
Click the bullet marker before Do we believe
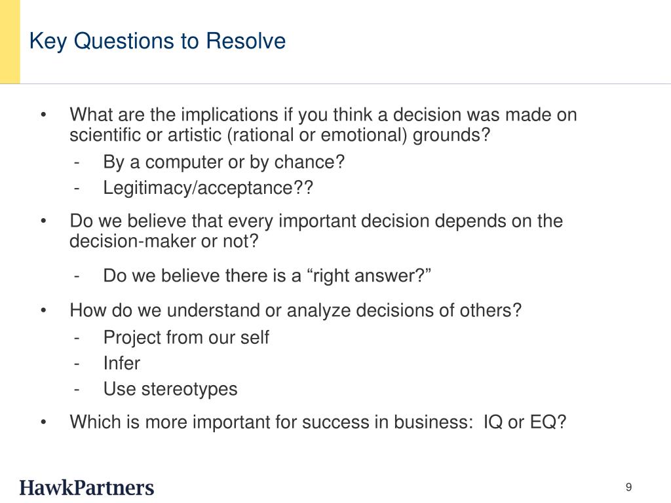43,221
